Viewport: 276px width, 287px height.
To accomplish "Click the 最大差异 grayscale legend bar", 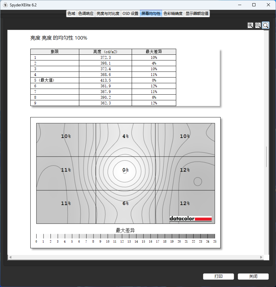I will (125, 236).
